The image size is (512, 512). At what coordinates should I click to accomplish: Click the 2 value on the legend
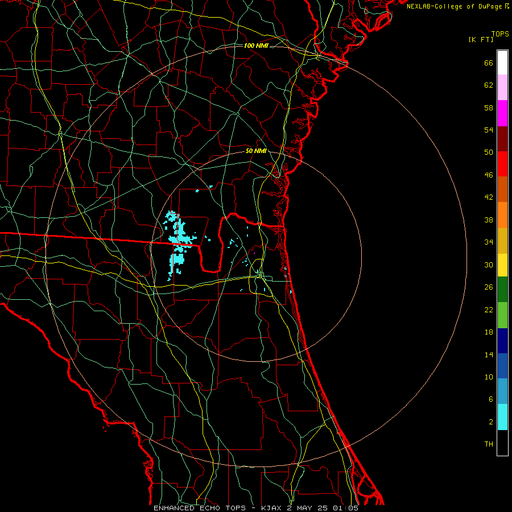[491, 422]
